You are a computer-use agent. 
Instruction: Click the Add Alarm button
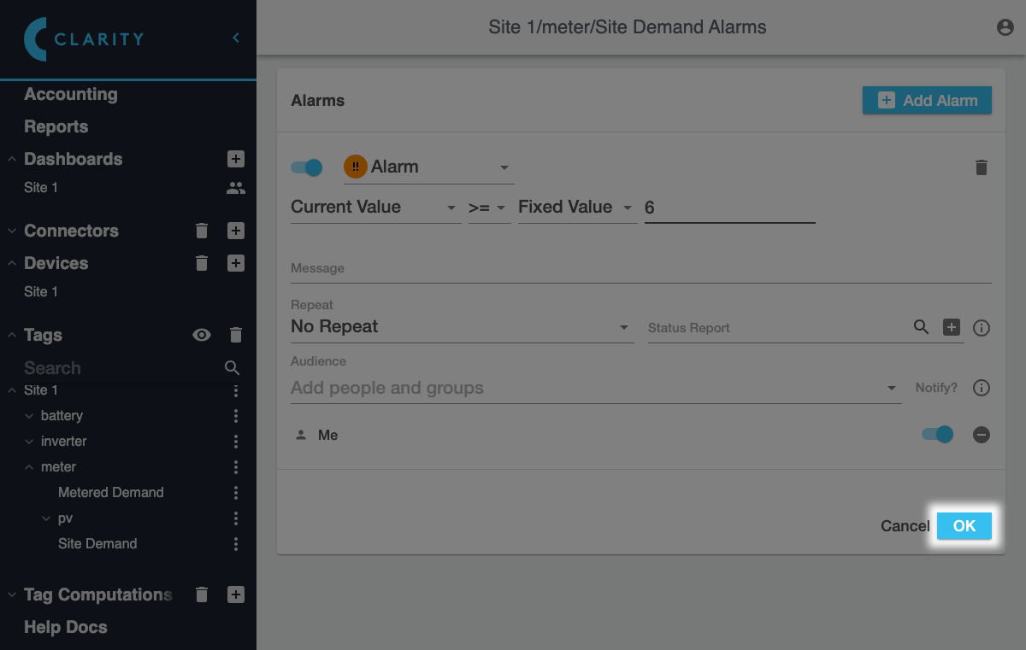click(927, 100)
